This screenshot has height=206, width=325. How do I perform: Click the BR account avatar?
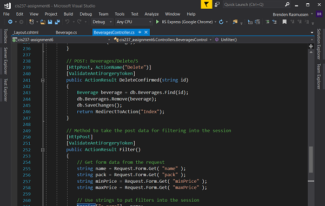point(319,14)
